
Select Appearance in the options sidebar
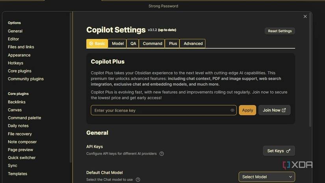pos(19,55)
